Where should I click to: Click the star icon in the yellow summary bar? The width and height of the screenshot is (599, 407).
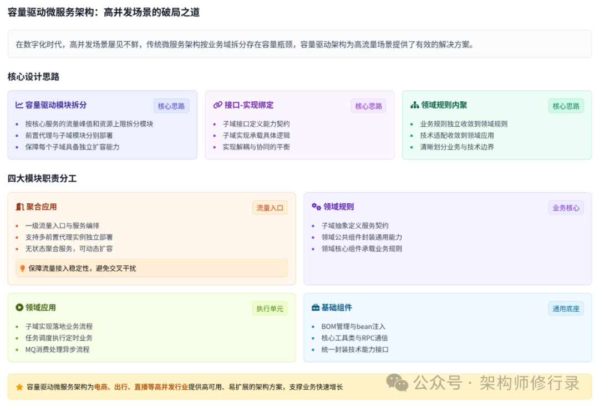[19, 387]
